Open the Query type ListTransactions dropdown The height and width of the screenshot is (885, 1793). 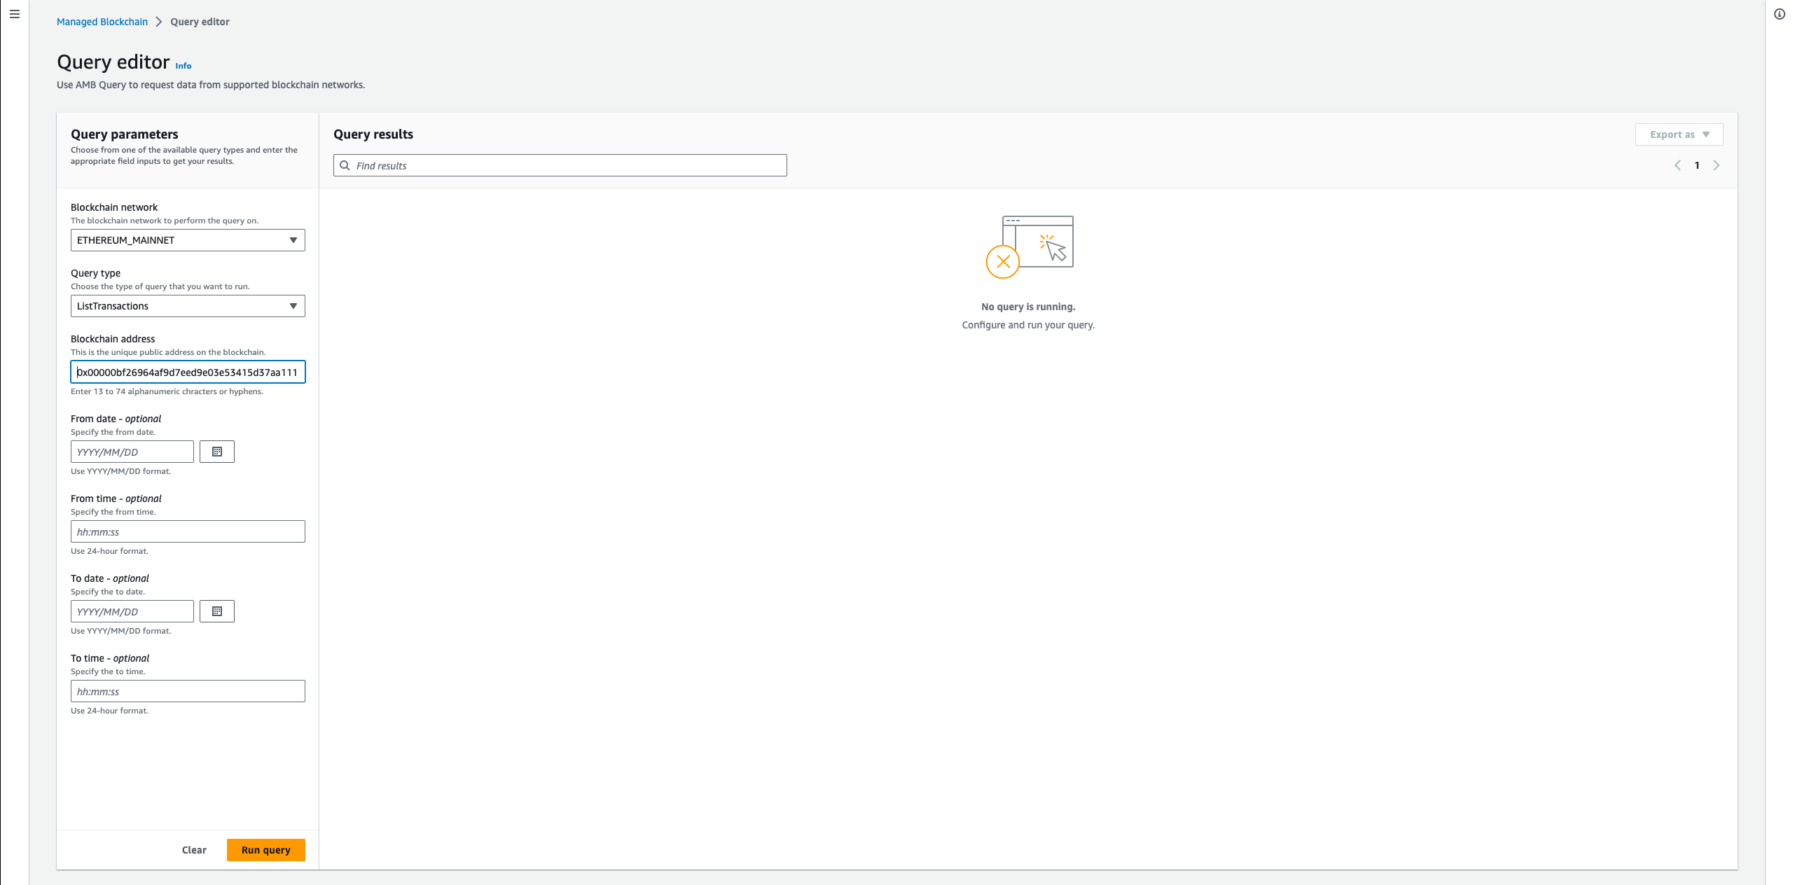coord(188,306)
